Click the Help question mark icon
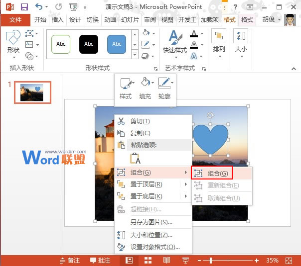 (235, 7)
